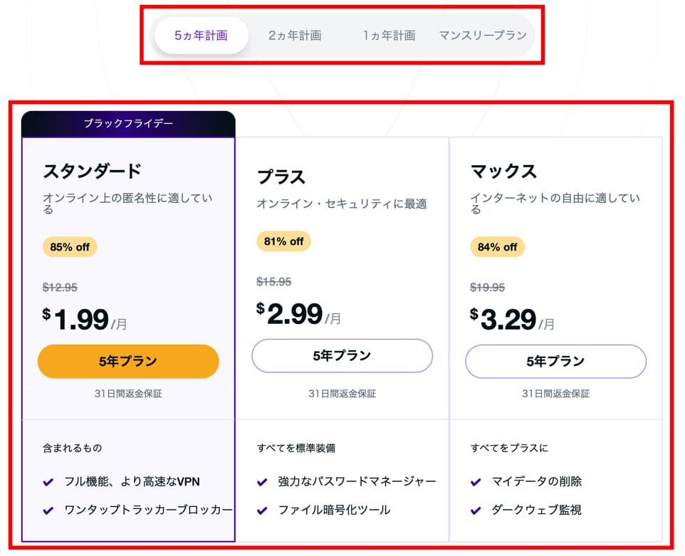
Task: Click the checkmark beside 強力なパスワードマネージャー
Action: pyautogui.click(x=262, y=482)
